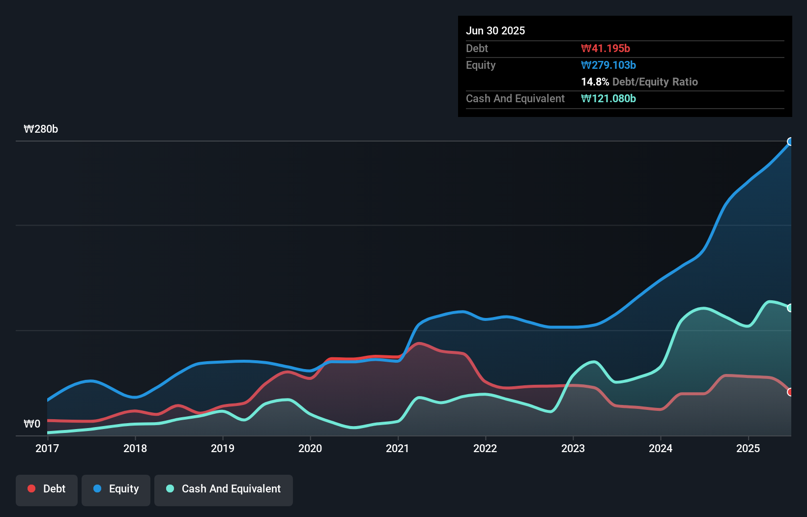Hide the Cash And Equivalent series
This screenshot has width=807, height=517.
[224, 489]
